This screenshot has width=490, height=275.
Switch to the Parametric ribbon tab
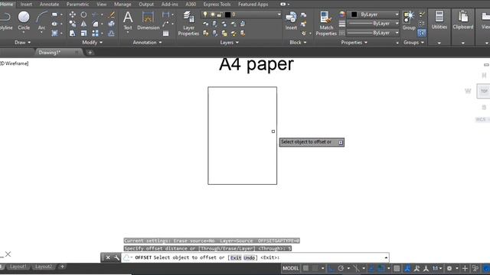[77, 4]
